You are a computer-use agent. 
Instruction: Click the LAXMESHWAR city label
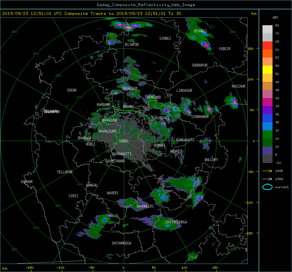tap(115, 161)
